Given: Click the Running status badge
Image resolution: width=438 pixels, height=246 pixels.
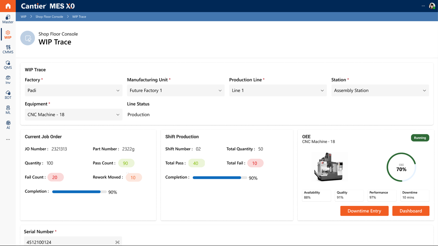Looking at the screenshot, I should pyautogui.click(x=420, y=138).
